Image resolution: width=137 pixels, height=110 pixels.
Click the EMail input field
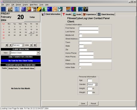[x=95, y=60]
